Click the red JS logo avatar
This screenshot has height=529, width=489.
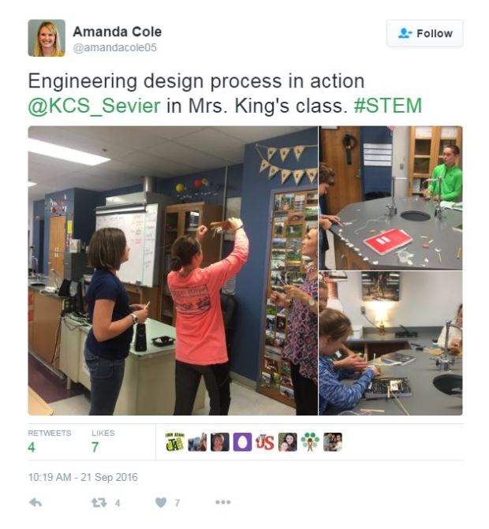click(265, 442)
